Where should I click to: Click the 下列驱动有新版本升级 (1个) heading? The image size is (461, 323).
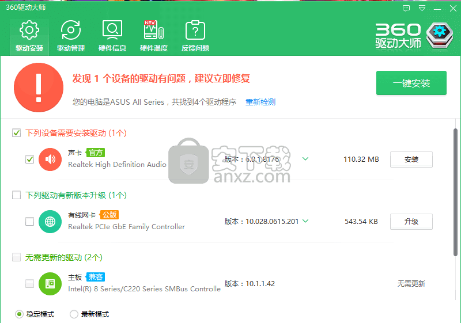click(x=76, y=195)
